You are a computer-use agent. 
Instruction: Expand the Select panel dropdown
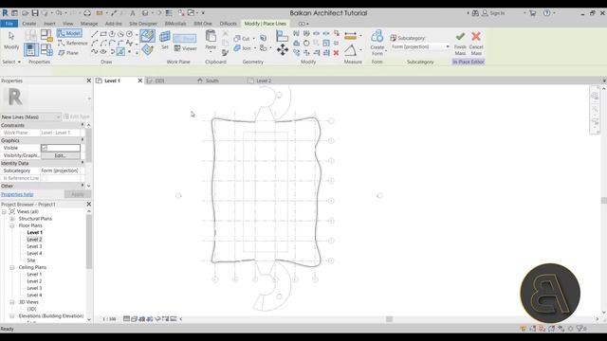click(11, 62)
